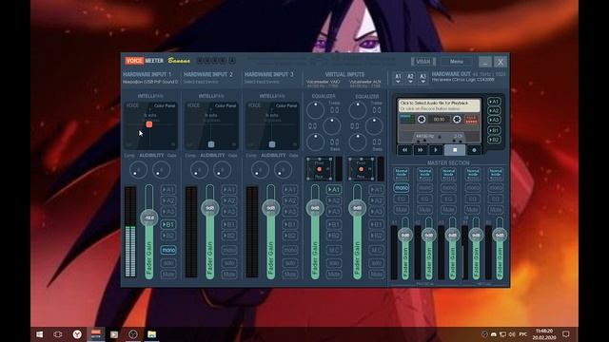Select an input device for Hardware Input 1
Screen dimensions: 609x342
[x=150, y=82]
